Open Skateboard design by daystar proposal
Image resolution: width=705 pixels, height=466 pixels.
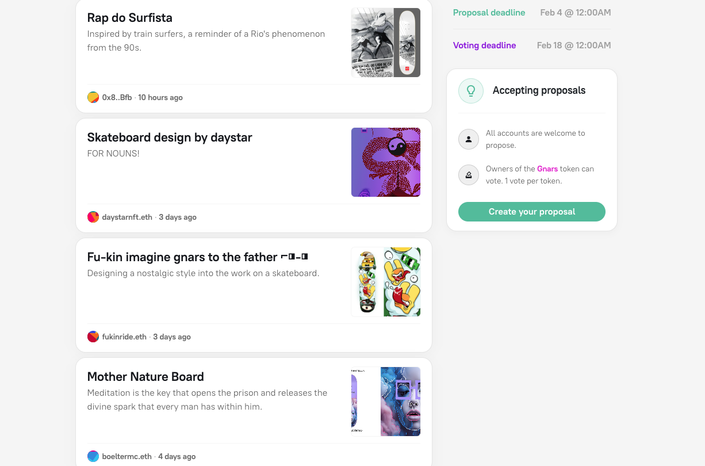[170, 137]
